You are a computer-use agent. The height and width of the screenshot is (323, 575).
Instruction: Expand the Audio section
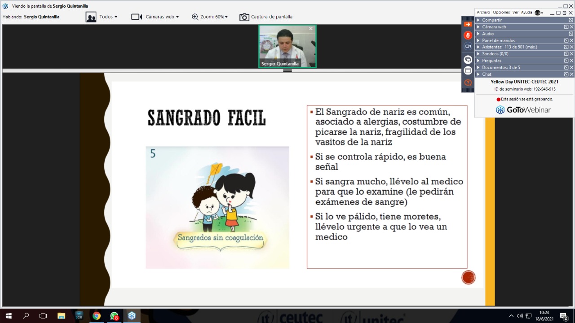[478, 34]
